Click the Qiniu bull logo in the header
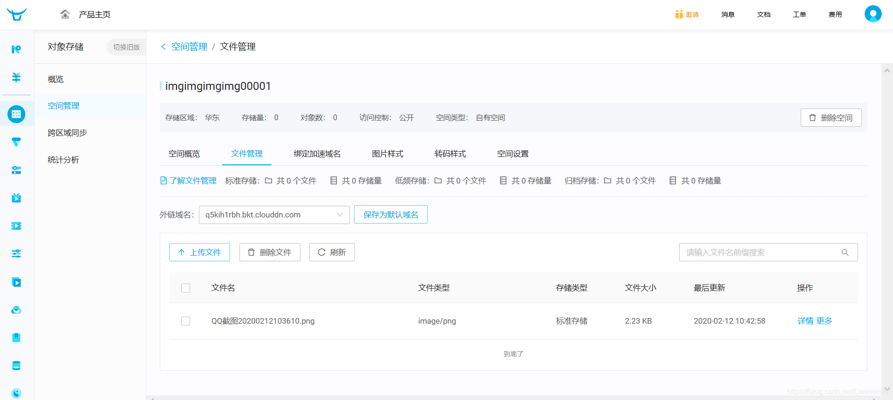Viewport: 893px width, 400px height. (x=17, y=14)
